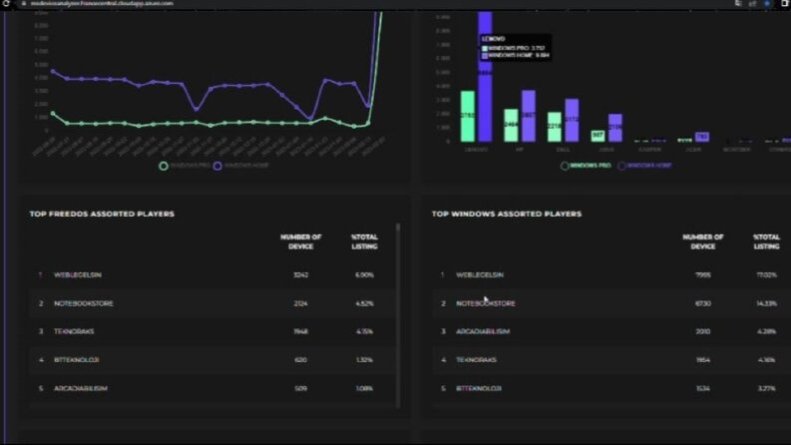The height and width of the screenshot is (445, 791).
Task: Toggle Windows Home legend in line chart
Action: pos(241,166)
